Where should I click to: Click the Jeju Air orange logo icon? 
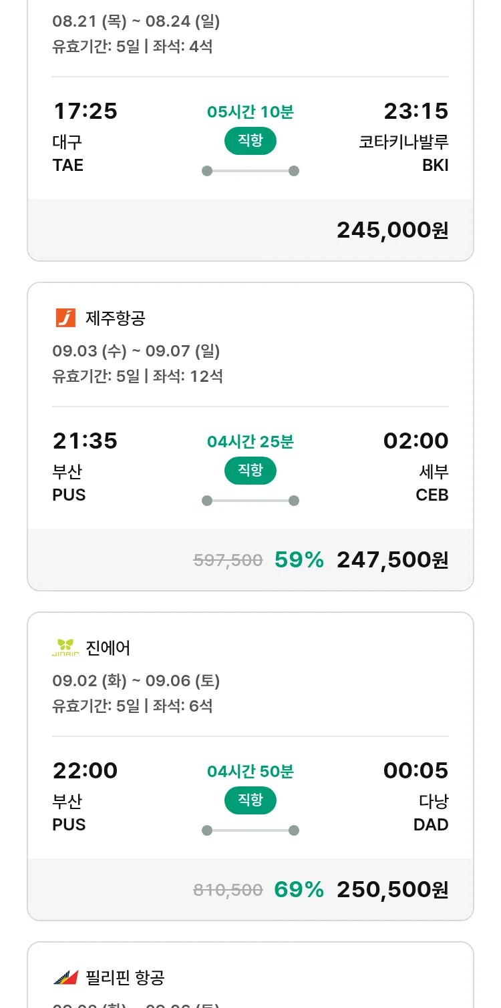pyautogui.click(x=65, y=318)
